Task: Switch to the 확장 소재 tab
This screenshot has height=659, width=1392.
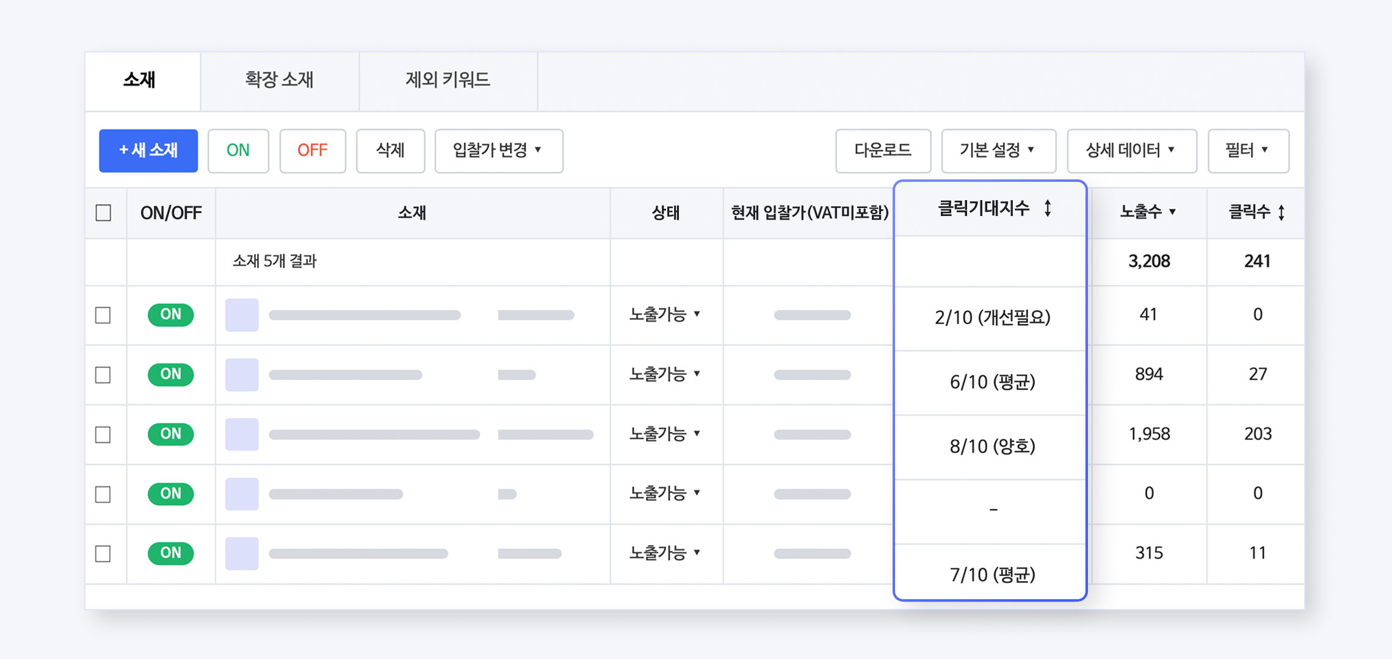Action: 280,80
